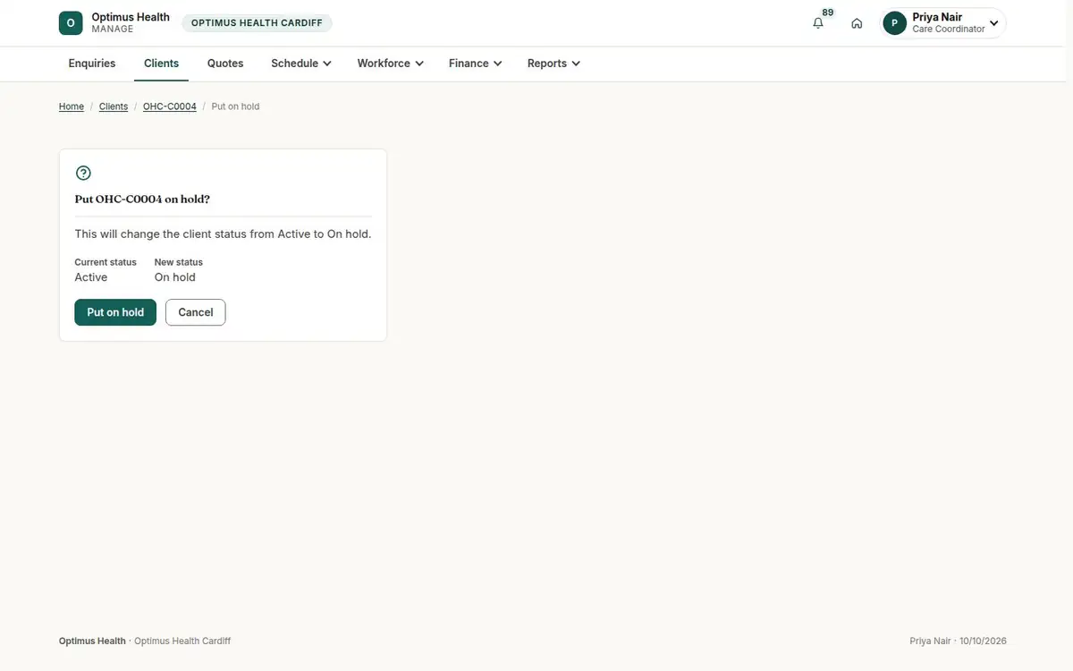Image resolution: width=1073 pixels, height=671 pixels.
Task: Click the Optimus Health logo square
Action: click(x=71, y=23)
